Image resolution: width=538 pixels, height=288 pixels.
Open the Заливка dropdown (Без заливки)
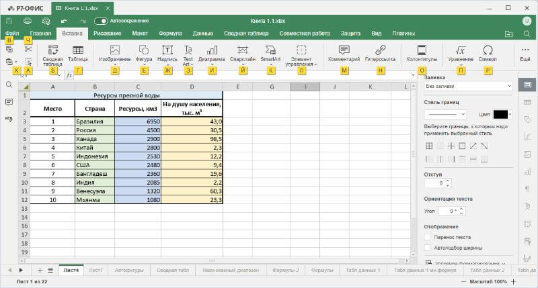[468, 87]
